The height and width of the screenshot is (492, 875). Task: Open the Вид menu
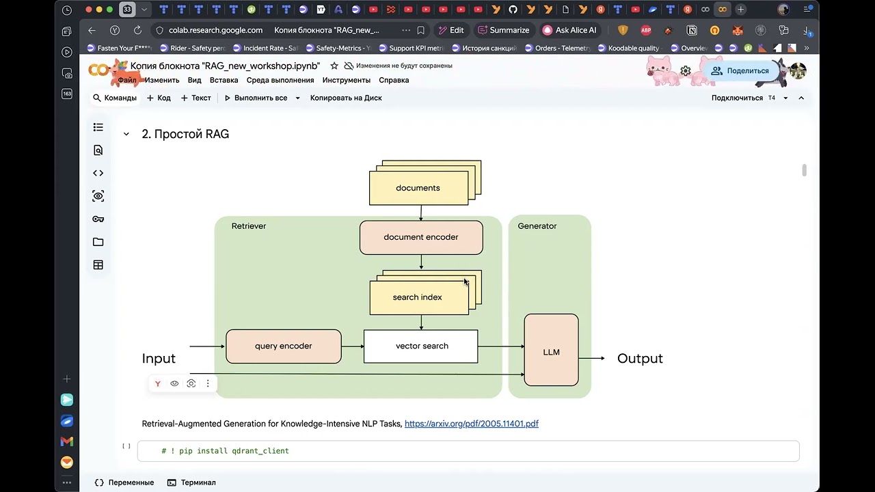pos(195,80)
